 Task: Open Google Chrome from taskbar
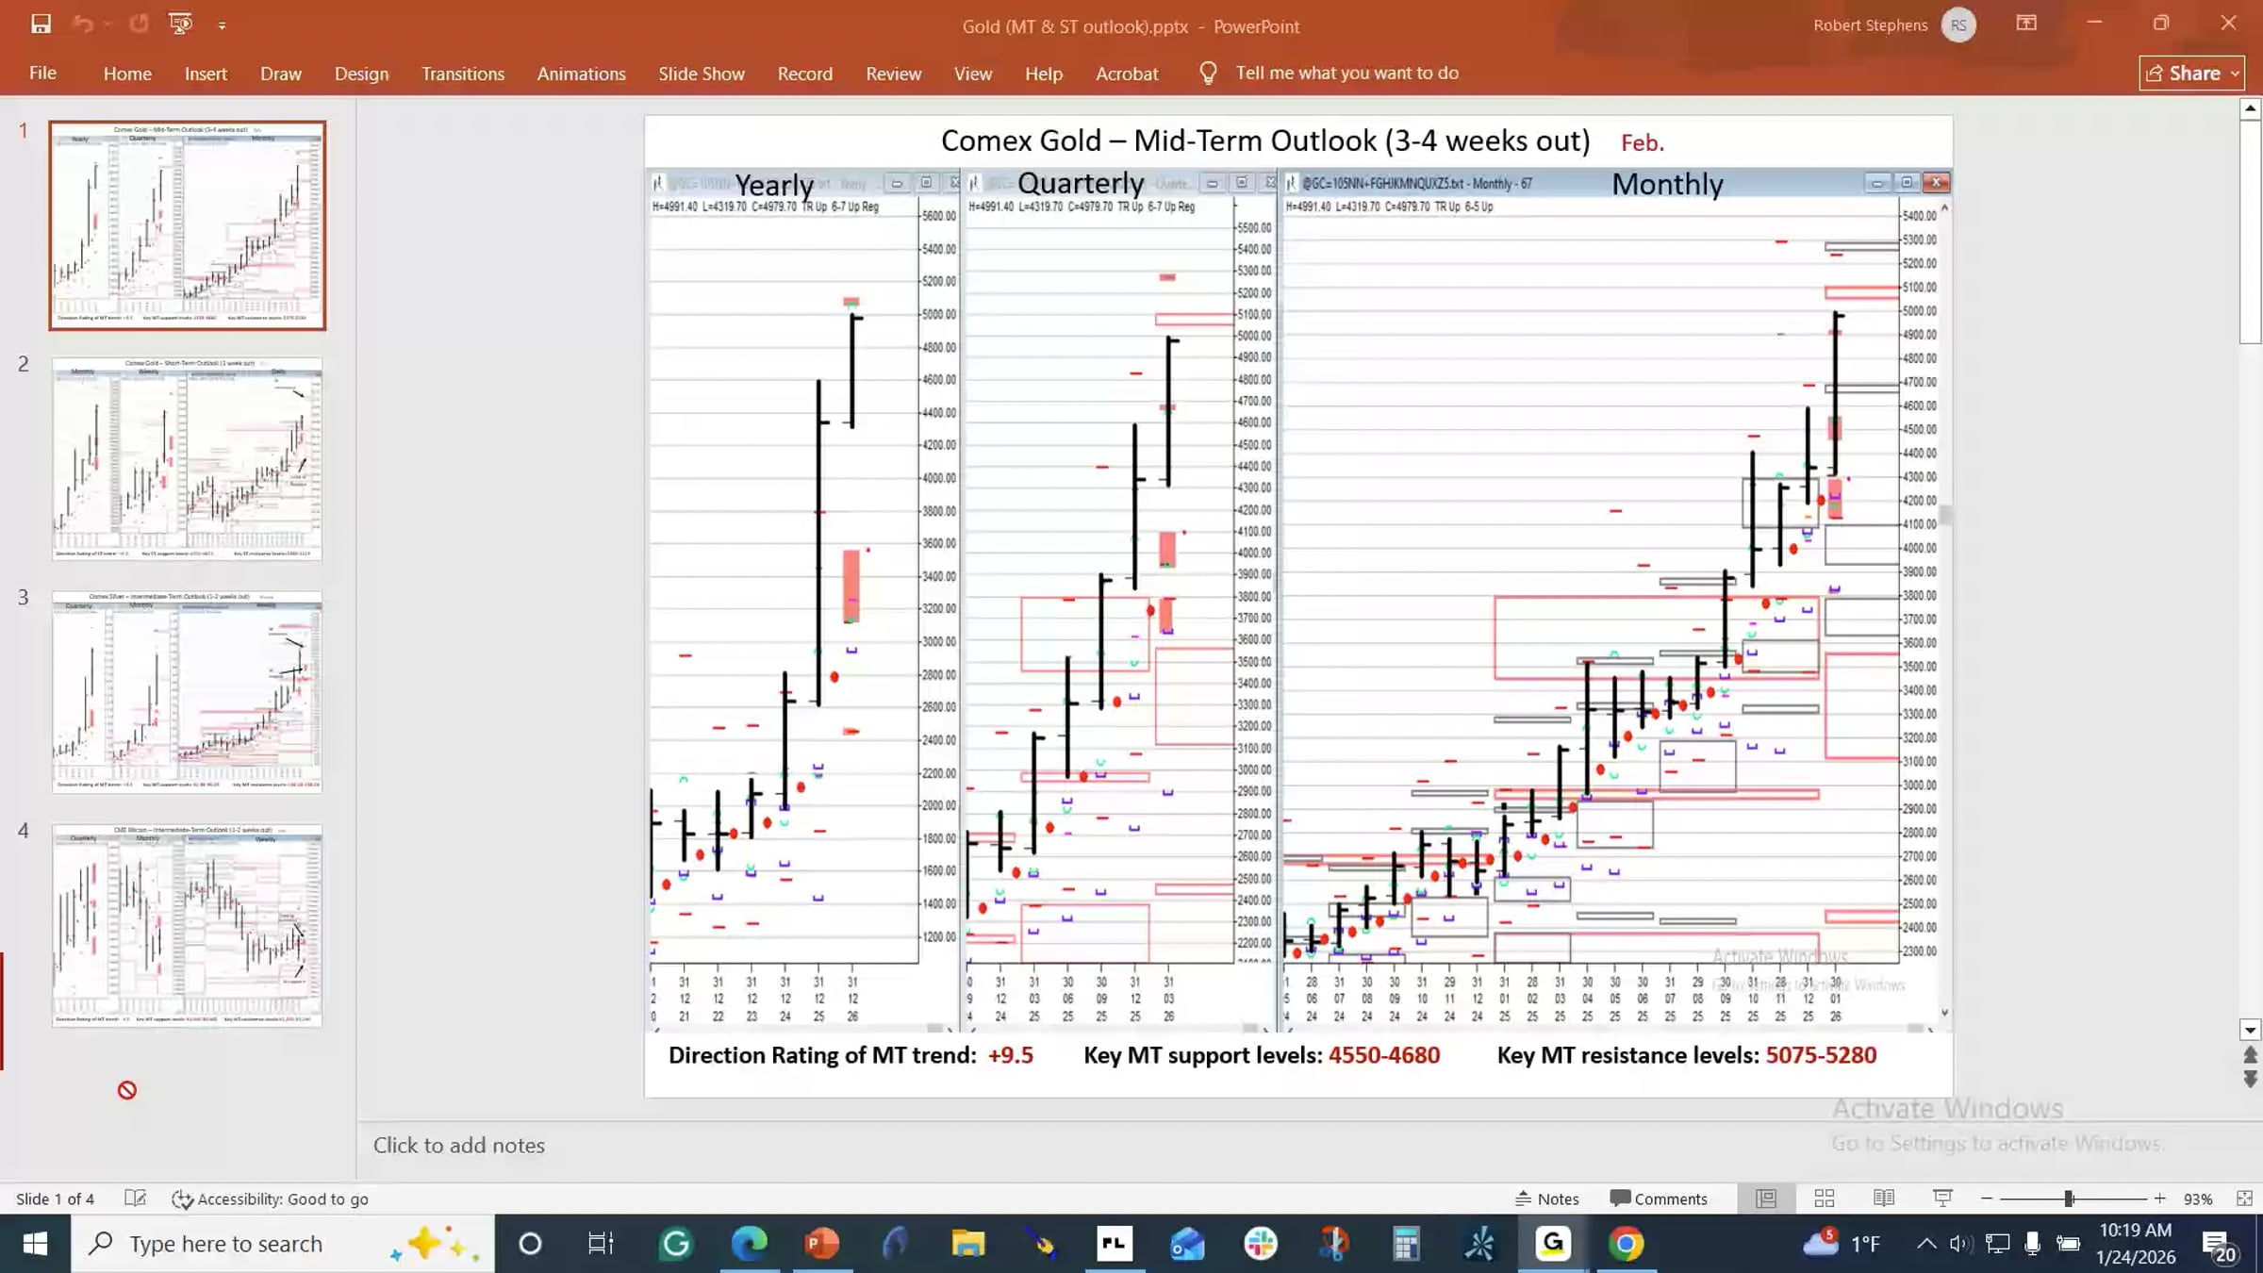(1626, 1244)
